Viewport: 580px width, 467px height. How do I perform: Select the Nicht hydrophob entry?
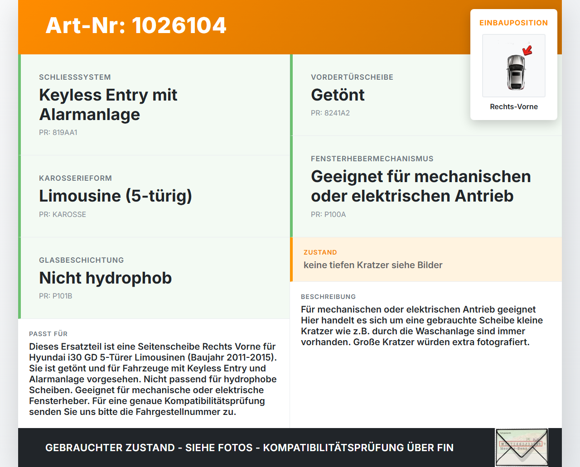[154, 278]
